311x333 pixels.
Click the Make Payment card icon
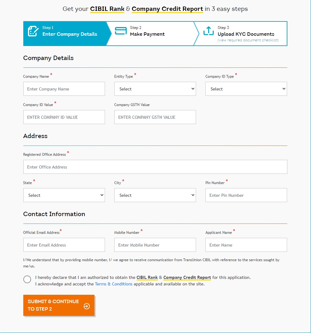121,31
